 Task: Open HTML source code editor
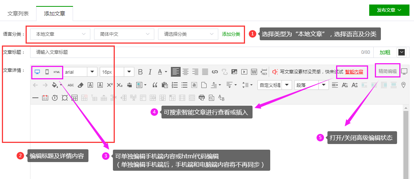56,72
